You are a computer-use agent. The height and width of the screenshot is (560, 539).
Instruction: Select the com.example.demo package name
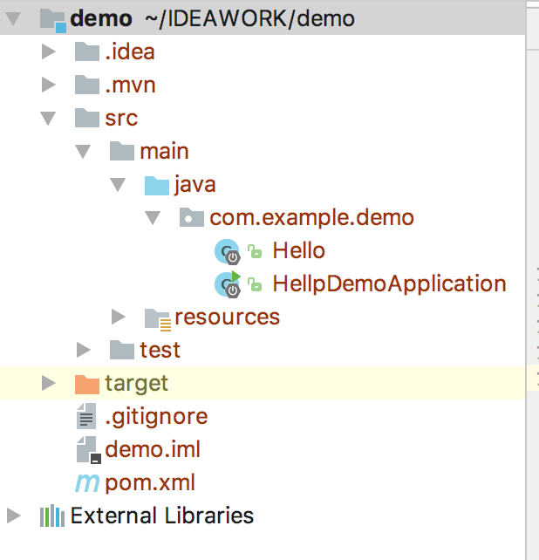pyautogui.click(x=312, y=218)
